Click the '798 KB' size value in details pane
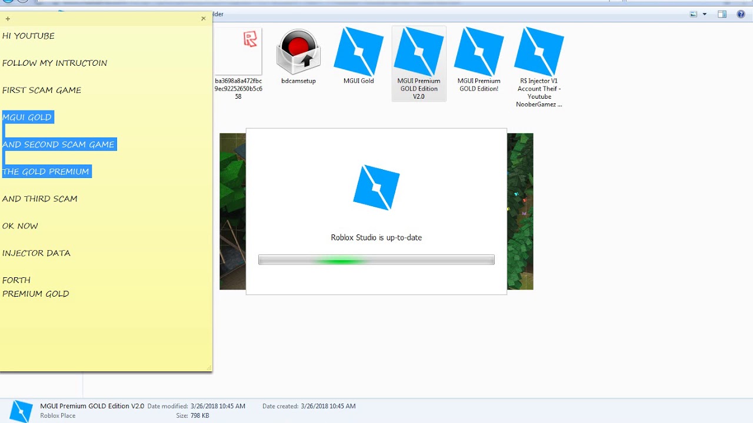This screenshot has width=753, height=423. pyautogui.click(x=199, y=415)
